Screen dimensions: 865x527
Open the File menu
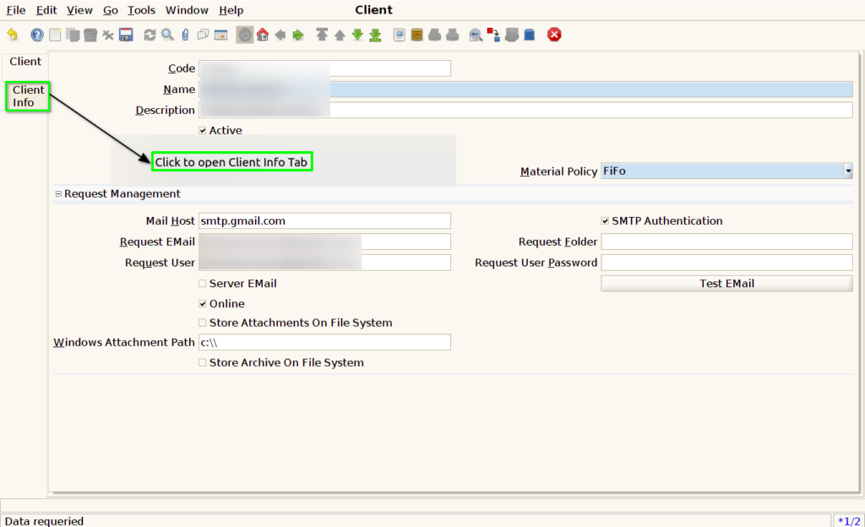pos(16,10)
